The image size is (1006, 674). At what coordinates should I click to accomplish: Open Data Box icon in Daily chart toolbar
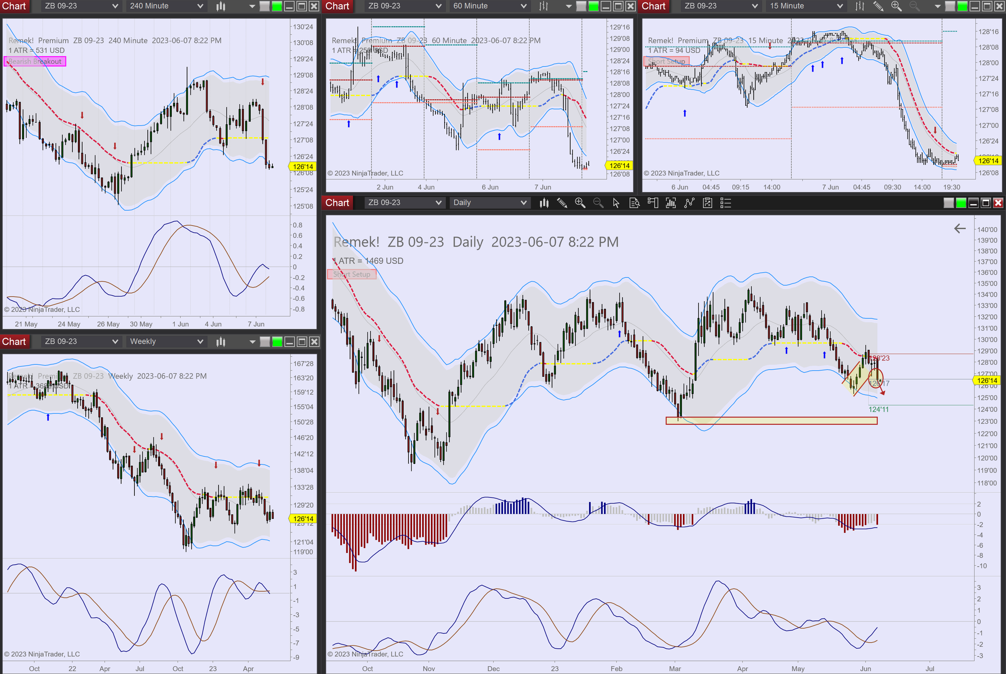[x=635, y=203]
